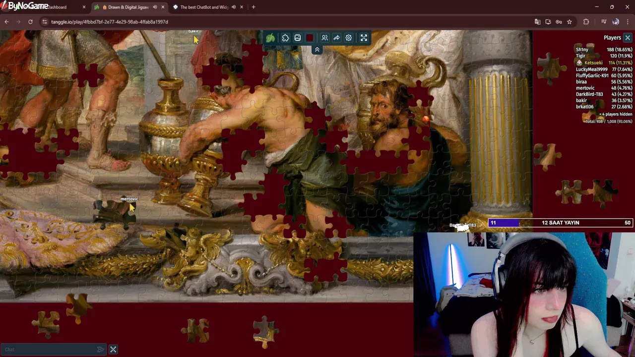Open the password manager key icon
Image resolution: width=635 pixels, height=357 pixels.
pyautogui.click(x=559, y=22)
